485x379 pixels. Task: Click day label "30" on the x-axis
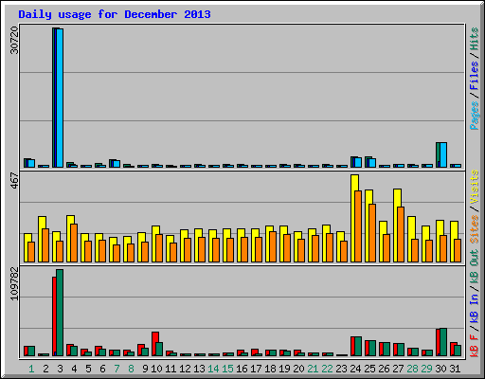tap(440, 369)
